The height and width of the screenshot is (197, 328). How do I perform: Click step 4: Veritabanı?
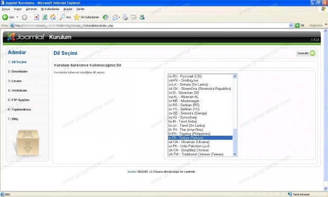click(x=17, y=90)
